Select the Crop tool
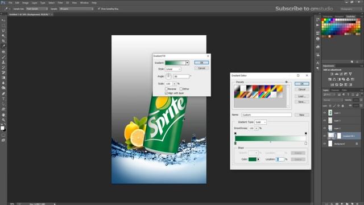 pyautogui.click(x=3, y=41)
